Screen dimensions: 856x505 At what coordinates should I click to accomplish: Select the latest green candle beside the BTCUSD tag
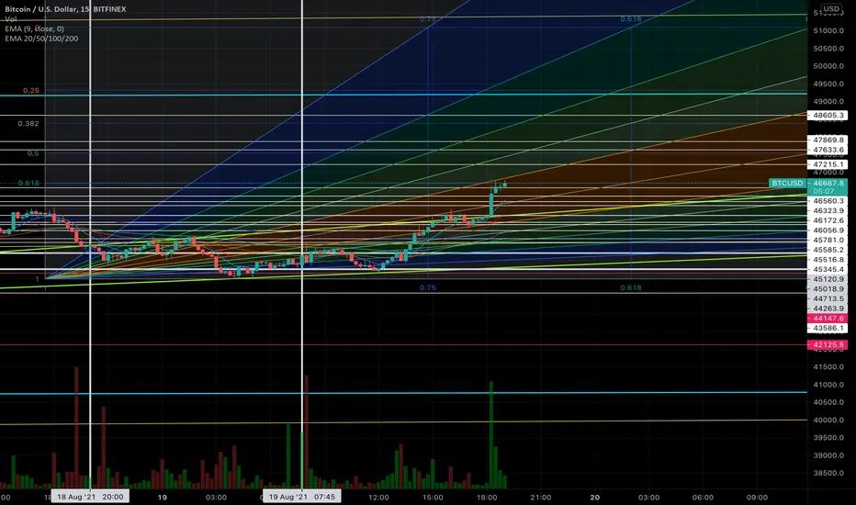[x=504, y=185]
